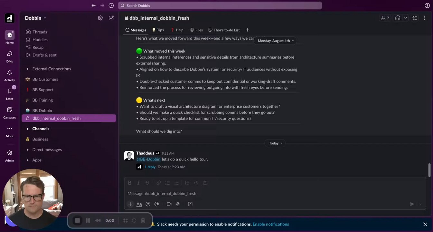Switch to Tips tab

pyautogui.click(x=158, y=30)
